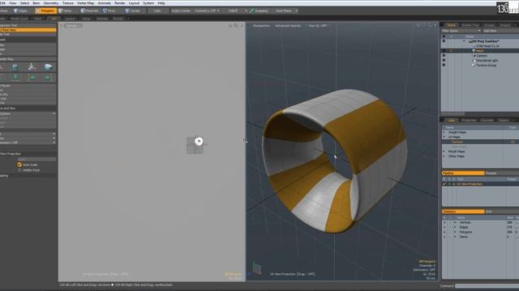Select Polygons selection mode
Viewport: 519px width, 291px height.
[45, 11]
